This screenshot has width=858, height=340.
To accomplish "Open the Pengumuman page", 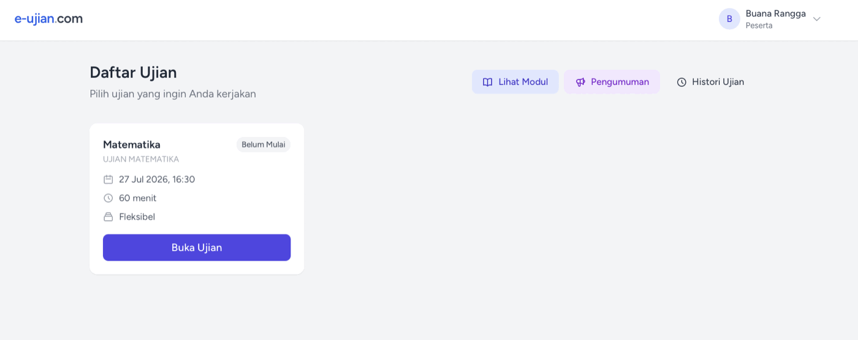I will point(612,82).
